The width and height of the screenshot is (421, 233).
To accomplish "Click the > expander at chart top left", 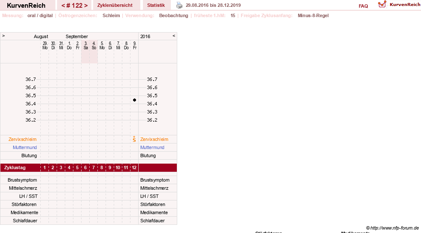I will coord(3,36).
